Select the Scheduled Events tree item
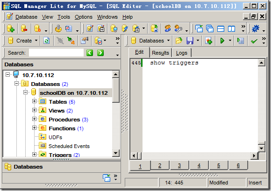 [69, 146]
